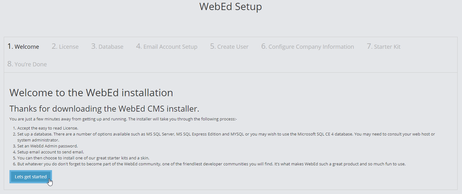
Task: Open the You're Done step tab
Action: coord(27,64)
